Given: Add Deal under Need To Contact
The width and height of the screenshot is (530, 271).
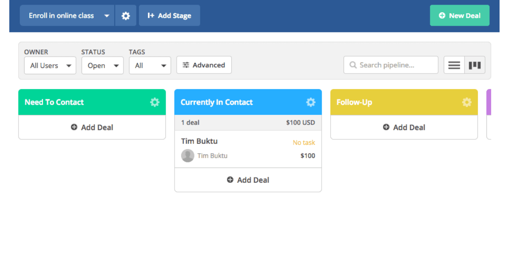Looking at the screenshot, I should [x=92, y=127].
